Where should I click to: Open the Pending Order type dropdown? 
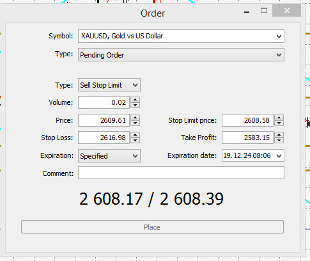[181, 55]
